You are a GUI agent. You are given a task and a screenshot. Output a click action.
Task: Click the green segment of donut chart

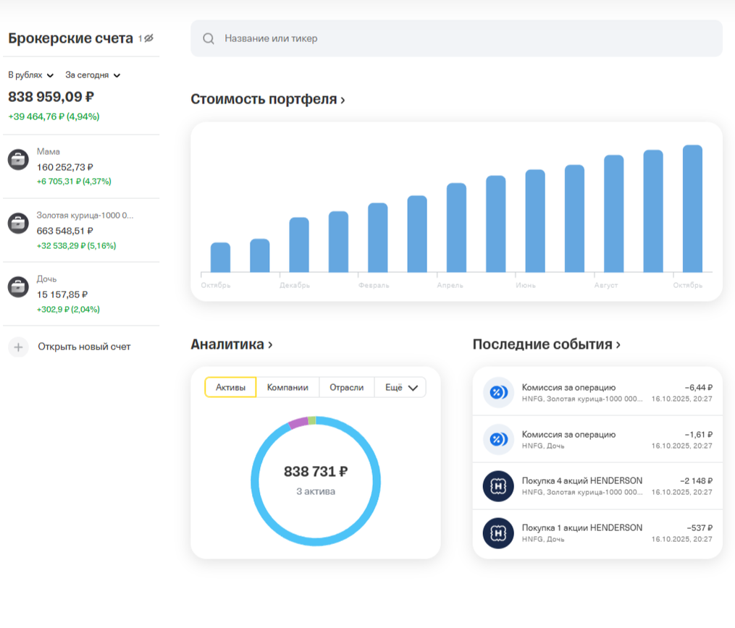click(312, 420)
